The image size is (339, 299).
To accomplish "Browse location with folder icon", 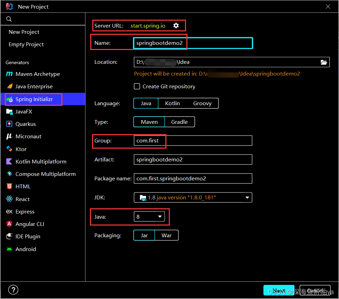I will (323, 62).
